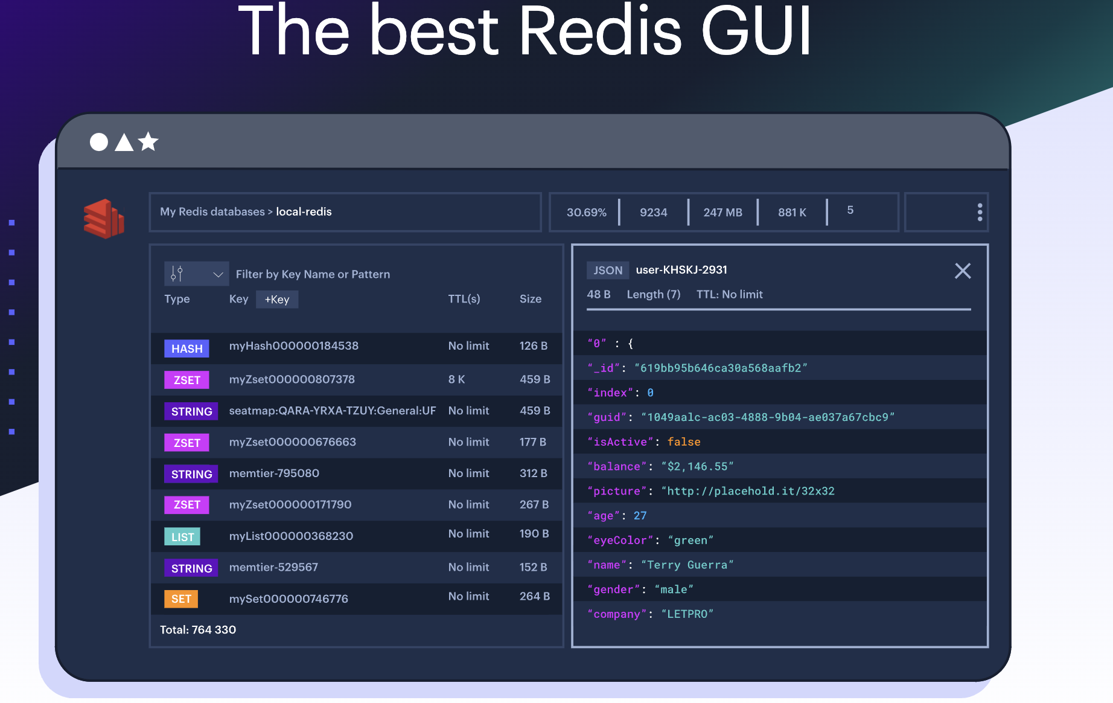Click the Size column header
This screenshot has height=703, width=1113.
(x=531, y=299)
